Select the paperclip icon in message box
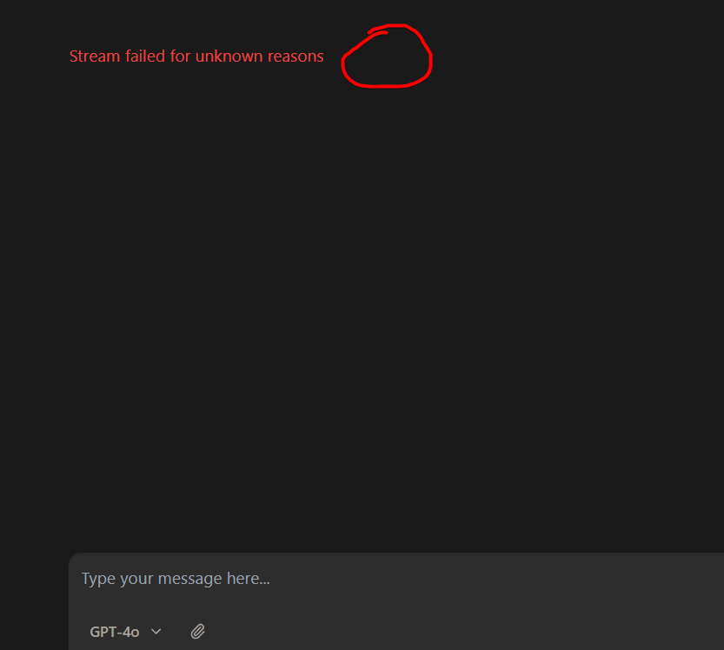This screenshot has width=724, height=650. coord(197,631)
